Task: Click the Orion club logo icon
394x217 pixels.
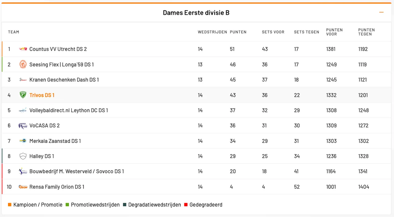Action: (23, 187)
